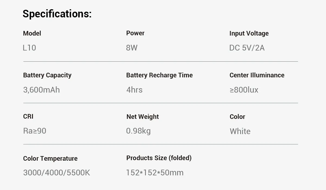Image resolution: width=326 pixels, height=190 pixels.
Task: Select the 8W power value
Action: click(132, 48)
